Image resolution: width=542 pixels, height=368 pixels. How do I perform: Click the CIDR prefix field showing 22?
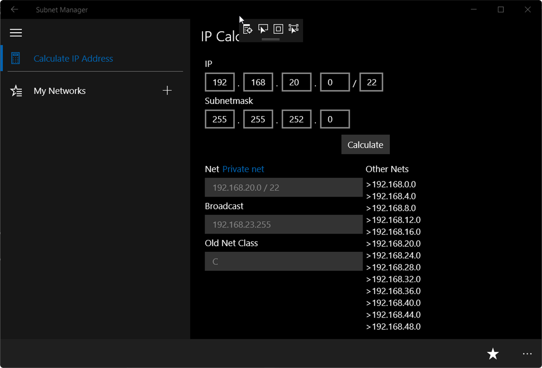tap(371, 82)
